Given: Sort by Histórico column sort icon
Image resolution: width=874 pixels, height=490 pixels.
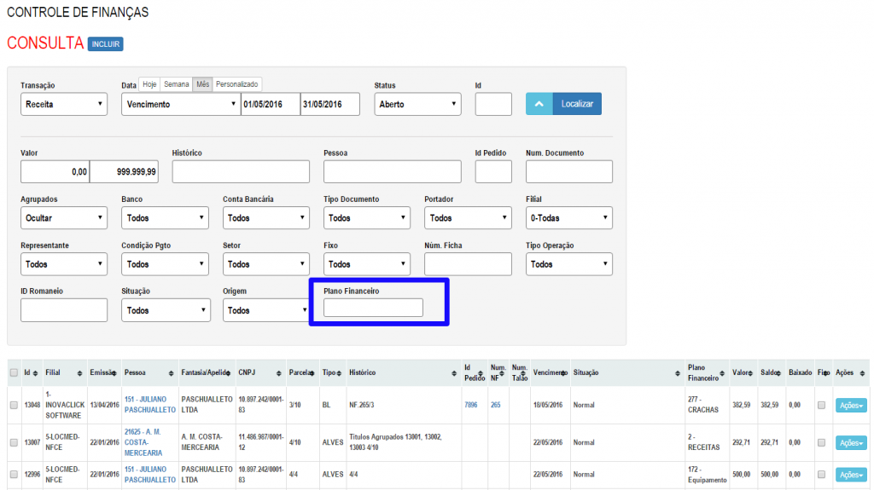Looking at the screenshot, I should (453, 373).
